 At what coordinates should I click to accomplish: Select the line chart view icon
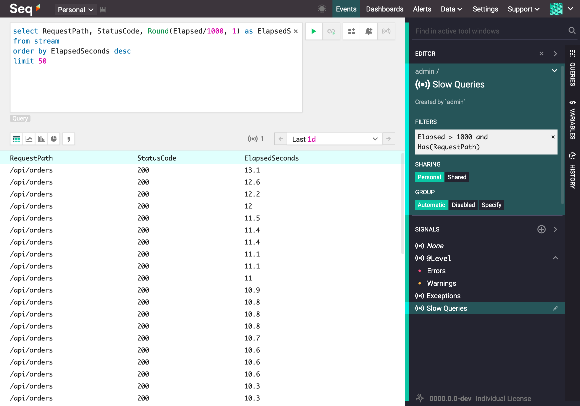(29, 139)
